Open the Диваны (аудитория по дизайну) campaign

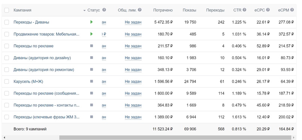(x=42, y=58)
